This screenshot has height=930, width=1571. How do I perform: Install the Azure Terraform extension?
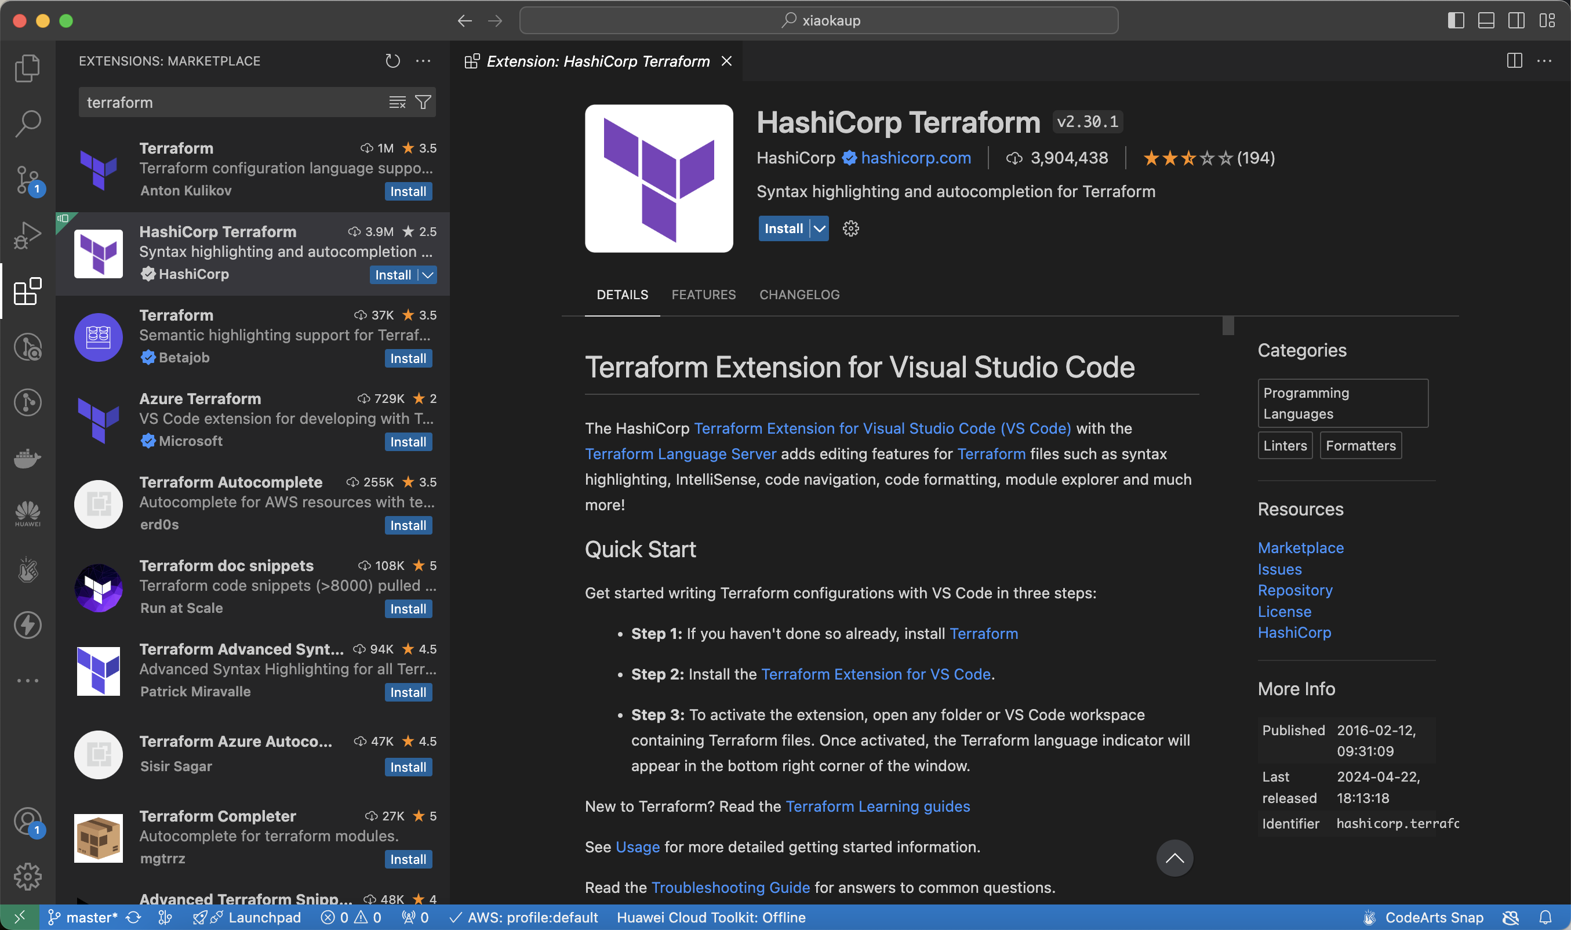point(408,442)
